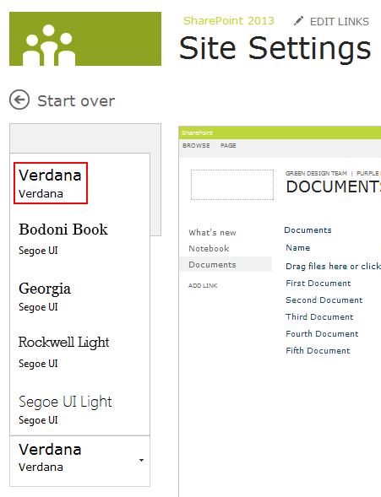Viewport: 381px width, 497px height.
Task: Click the dotted logo placeholder in the preview
Action: [232, 185]
